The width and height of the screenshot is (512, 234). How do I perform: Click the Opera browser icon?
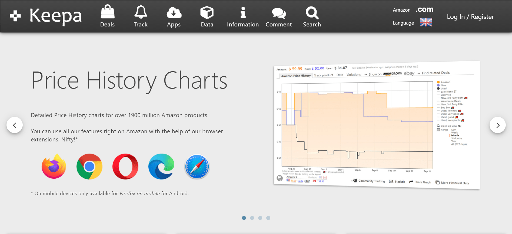125,167
